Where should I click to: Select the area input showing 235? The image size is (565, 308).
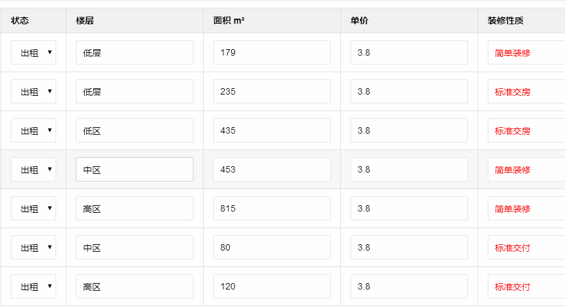point(271,91)
